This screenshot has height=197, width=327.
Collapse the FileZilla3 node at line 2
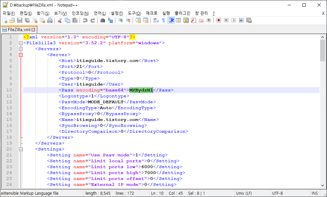(x=21, y=43)
